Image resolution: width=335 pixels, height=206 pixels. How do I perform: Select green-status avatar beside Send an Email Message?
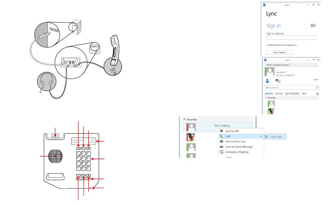coord(191,147)
